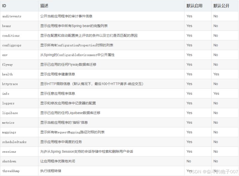Click description mentioning Spring bean的完整列表
Screen dimensions: 239x176
pos(74,26)
